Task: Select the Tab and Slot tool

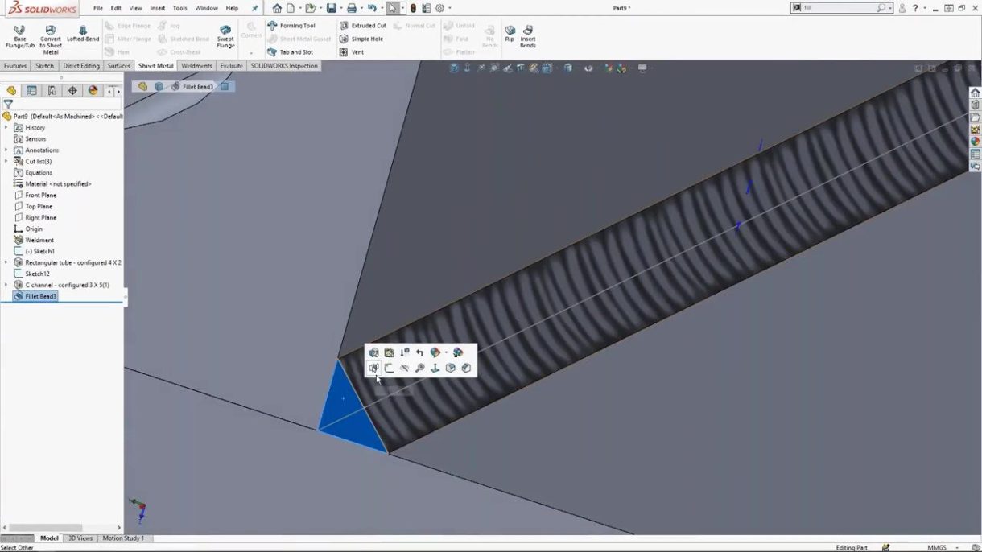Action: (291, 52)
